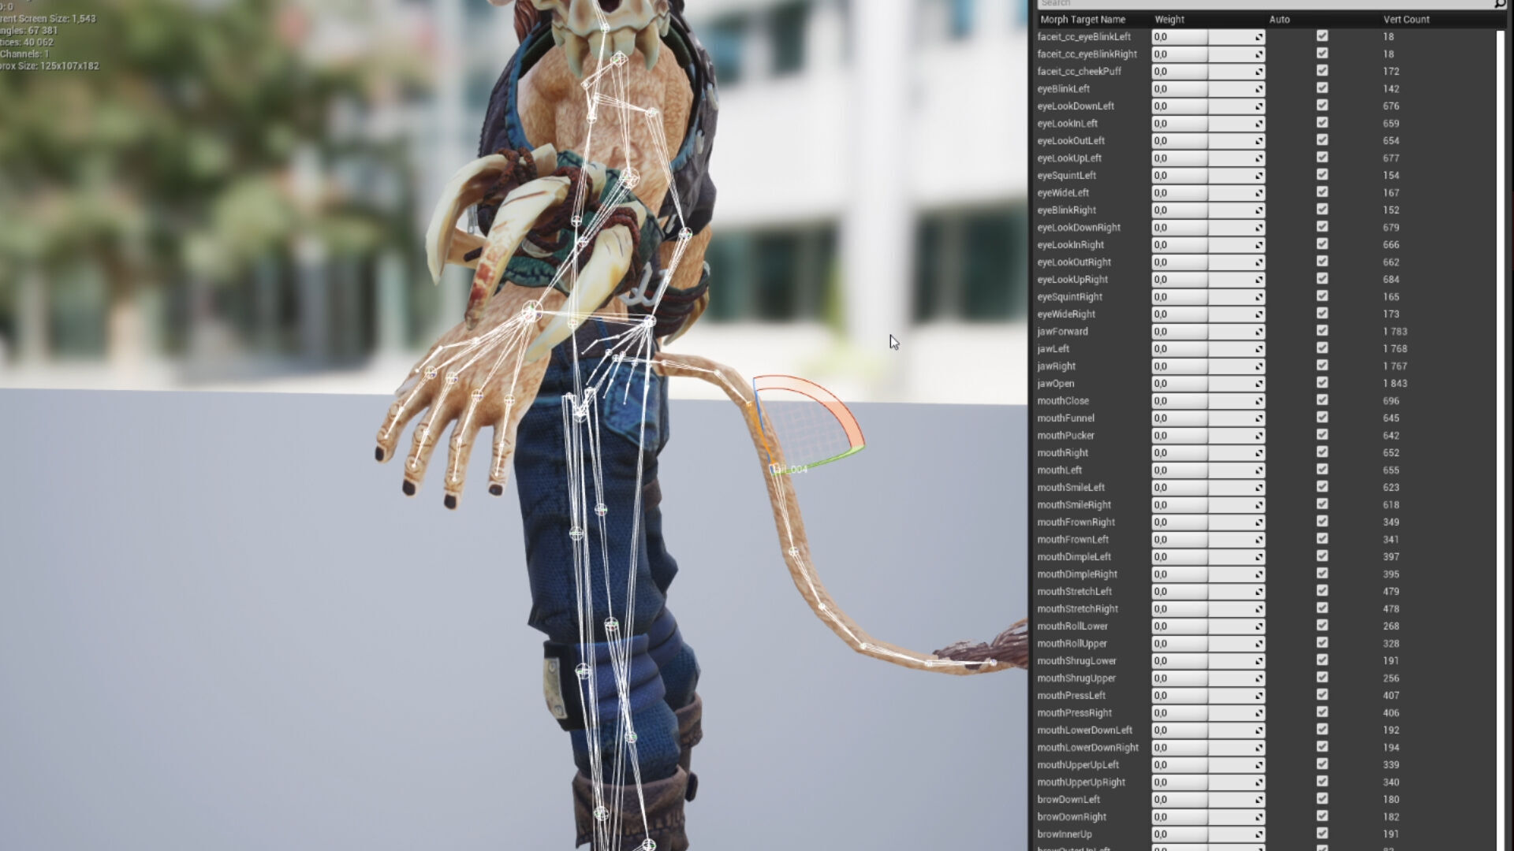Viewport: 1514px width, 851px height.
Task: Select the mouthStretchLeft morph target row
Action: (1075, 592)
